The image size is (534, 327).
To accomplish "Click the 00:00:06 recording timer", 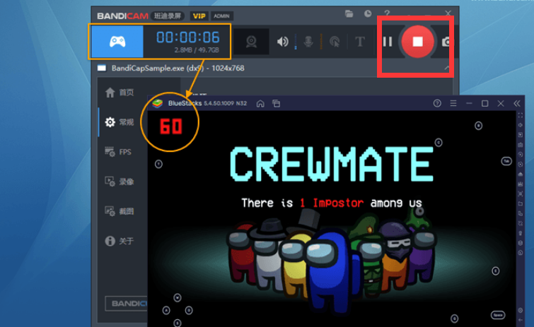I will coord(187,37).
